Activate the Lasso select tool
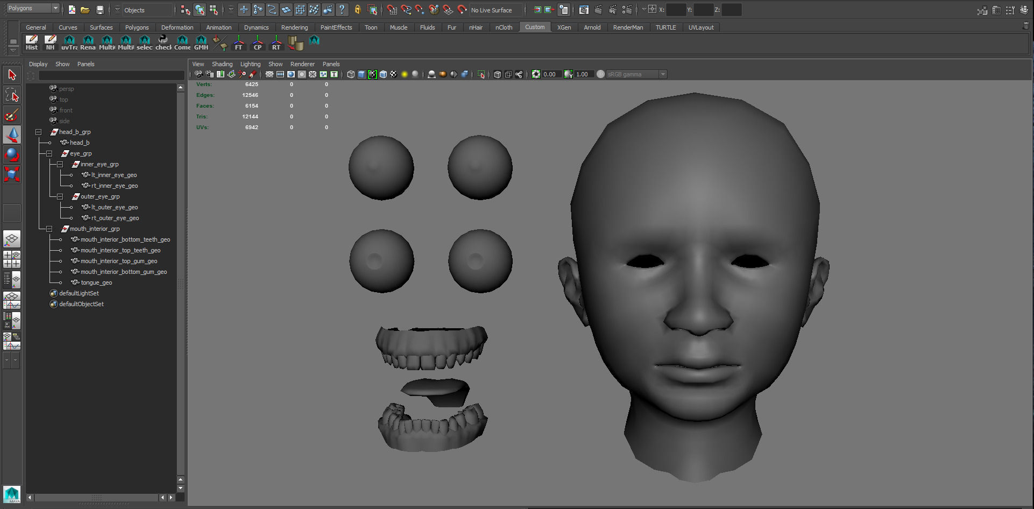Viewport: 1034px width, 509px height. [12, 96]
